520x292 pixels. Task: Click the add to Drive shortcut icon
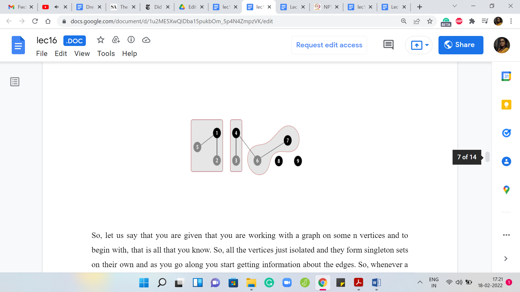click(116, 40)
